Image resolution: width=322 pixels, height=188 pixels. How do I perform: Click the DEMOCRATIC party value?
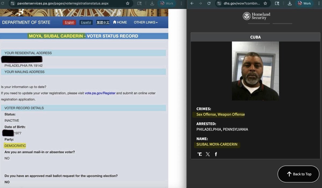tap(15, 146)
